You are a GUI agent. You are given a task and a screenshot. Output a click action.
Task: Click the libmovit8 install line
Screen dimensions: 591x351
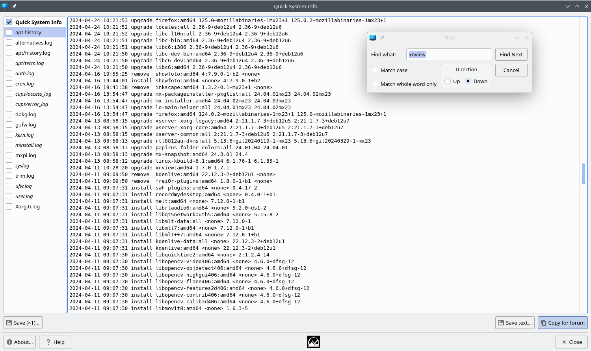coord(159,308)
